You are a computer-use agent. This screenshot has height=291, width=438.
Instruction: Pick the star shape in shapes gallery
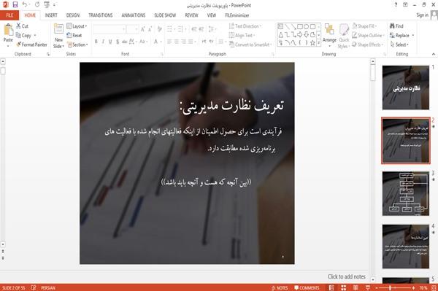(x=312, y=43)
